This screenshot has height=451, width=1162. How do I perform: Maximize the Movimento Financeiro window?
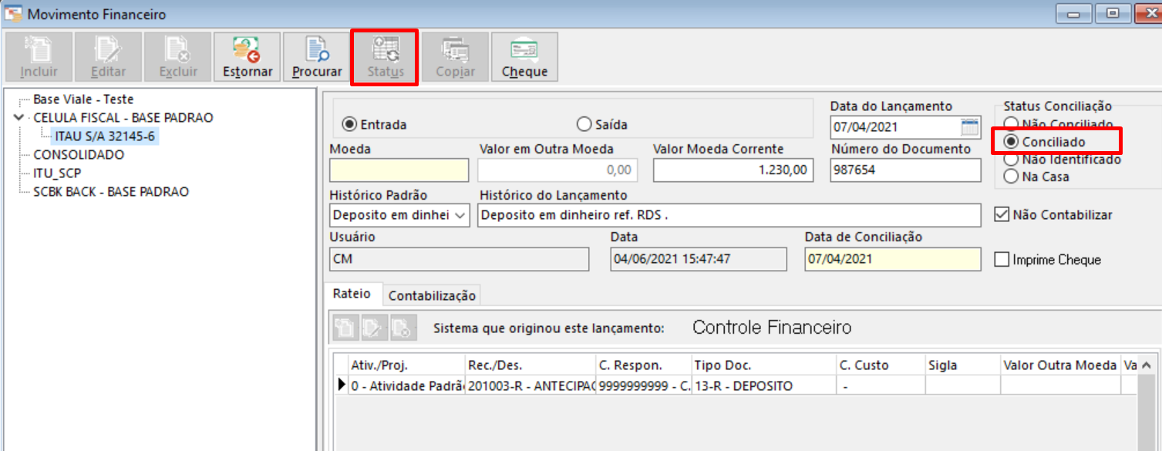coord(1113,13)
